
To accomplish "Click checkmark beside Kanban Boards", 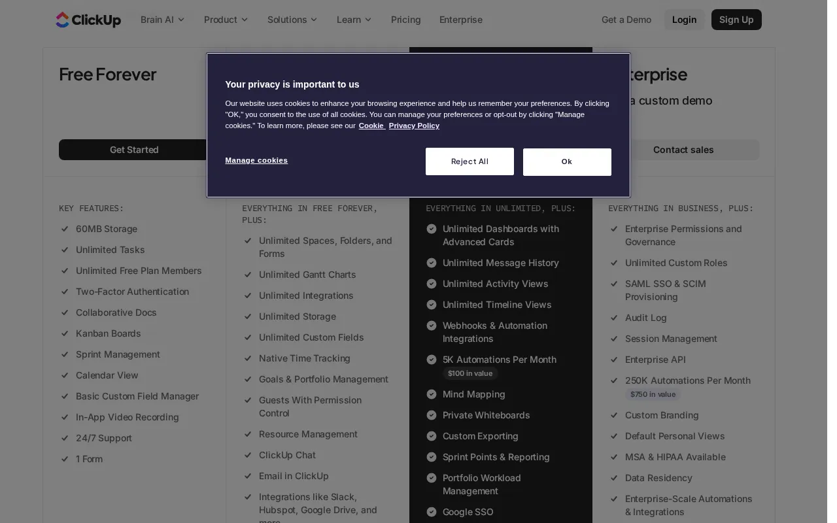I will pos(65,333).
